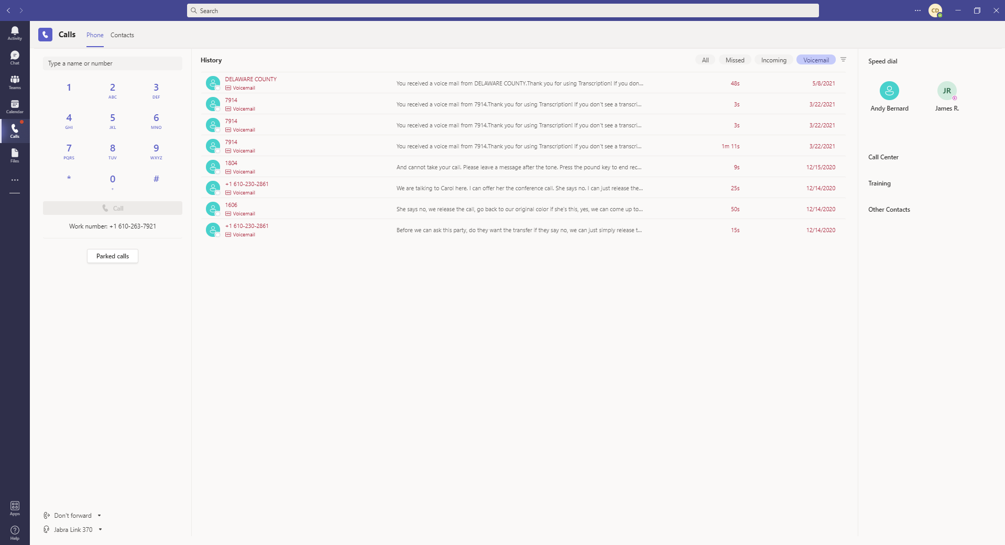1005x545 pixels.
Task: Expand the Don't forward dropdown
Action: (x=99, y=516)
